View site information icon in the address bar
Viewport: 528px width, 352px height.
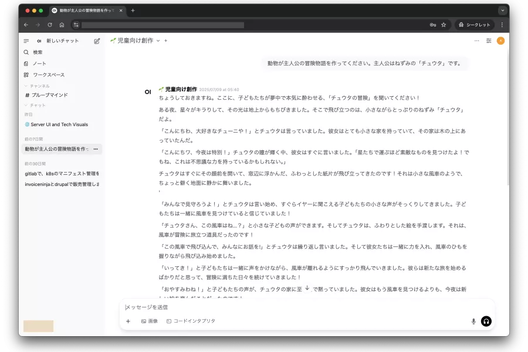[76, 25]
